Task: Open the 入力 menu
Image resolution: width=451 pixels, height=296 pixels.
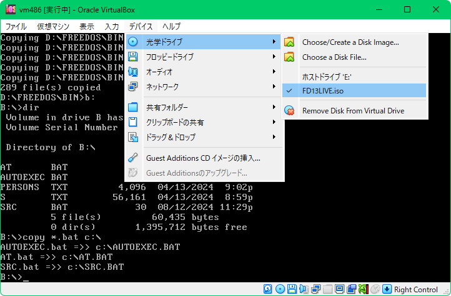Action: pyautogui.click(x=112, y=26)
